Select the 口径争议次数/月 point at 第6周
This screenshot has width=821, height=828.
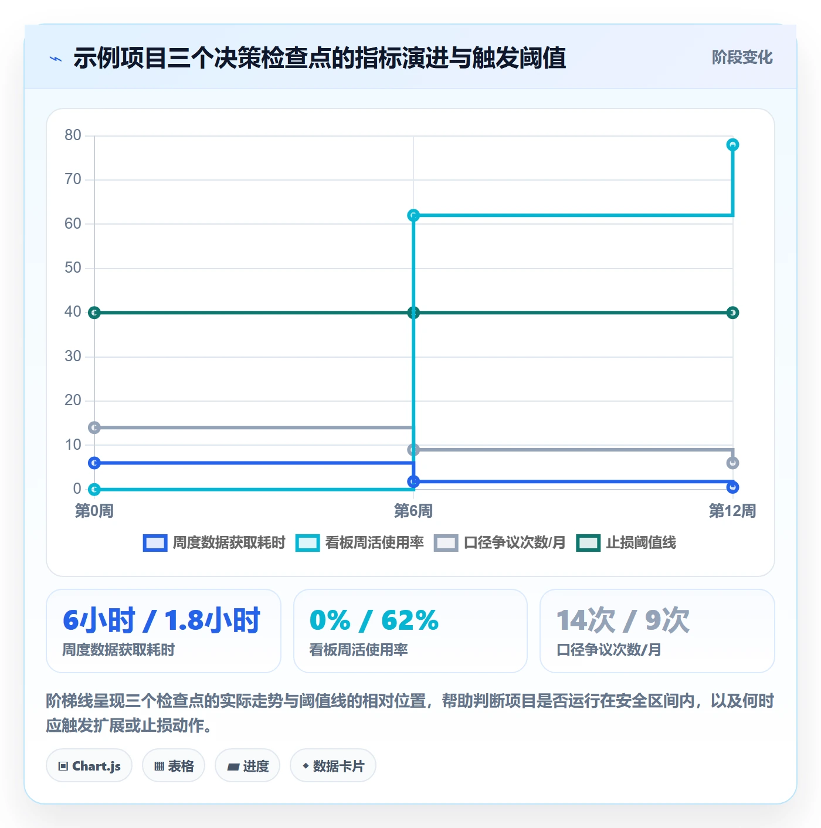click(413, 450)
